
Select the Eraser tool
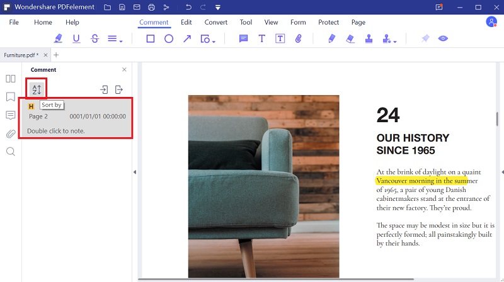pyautogui.click(x=351, y=38)
